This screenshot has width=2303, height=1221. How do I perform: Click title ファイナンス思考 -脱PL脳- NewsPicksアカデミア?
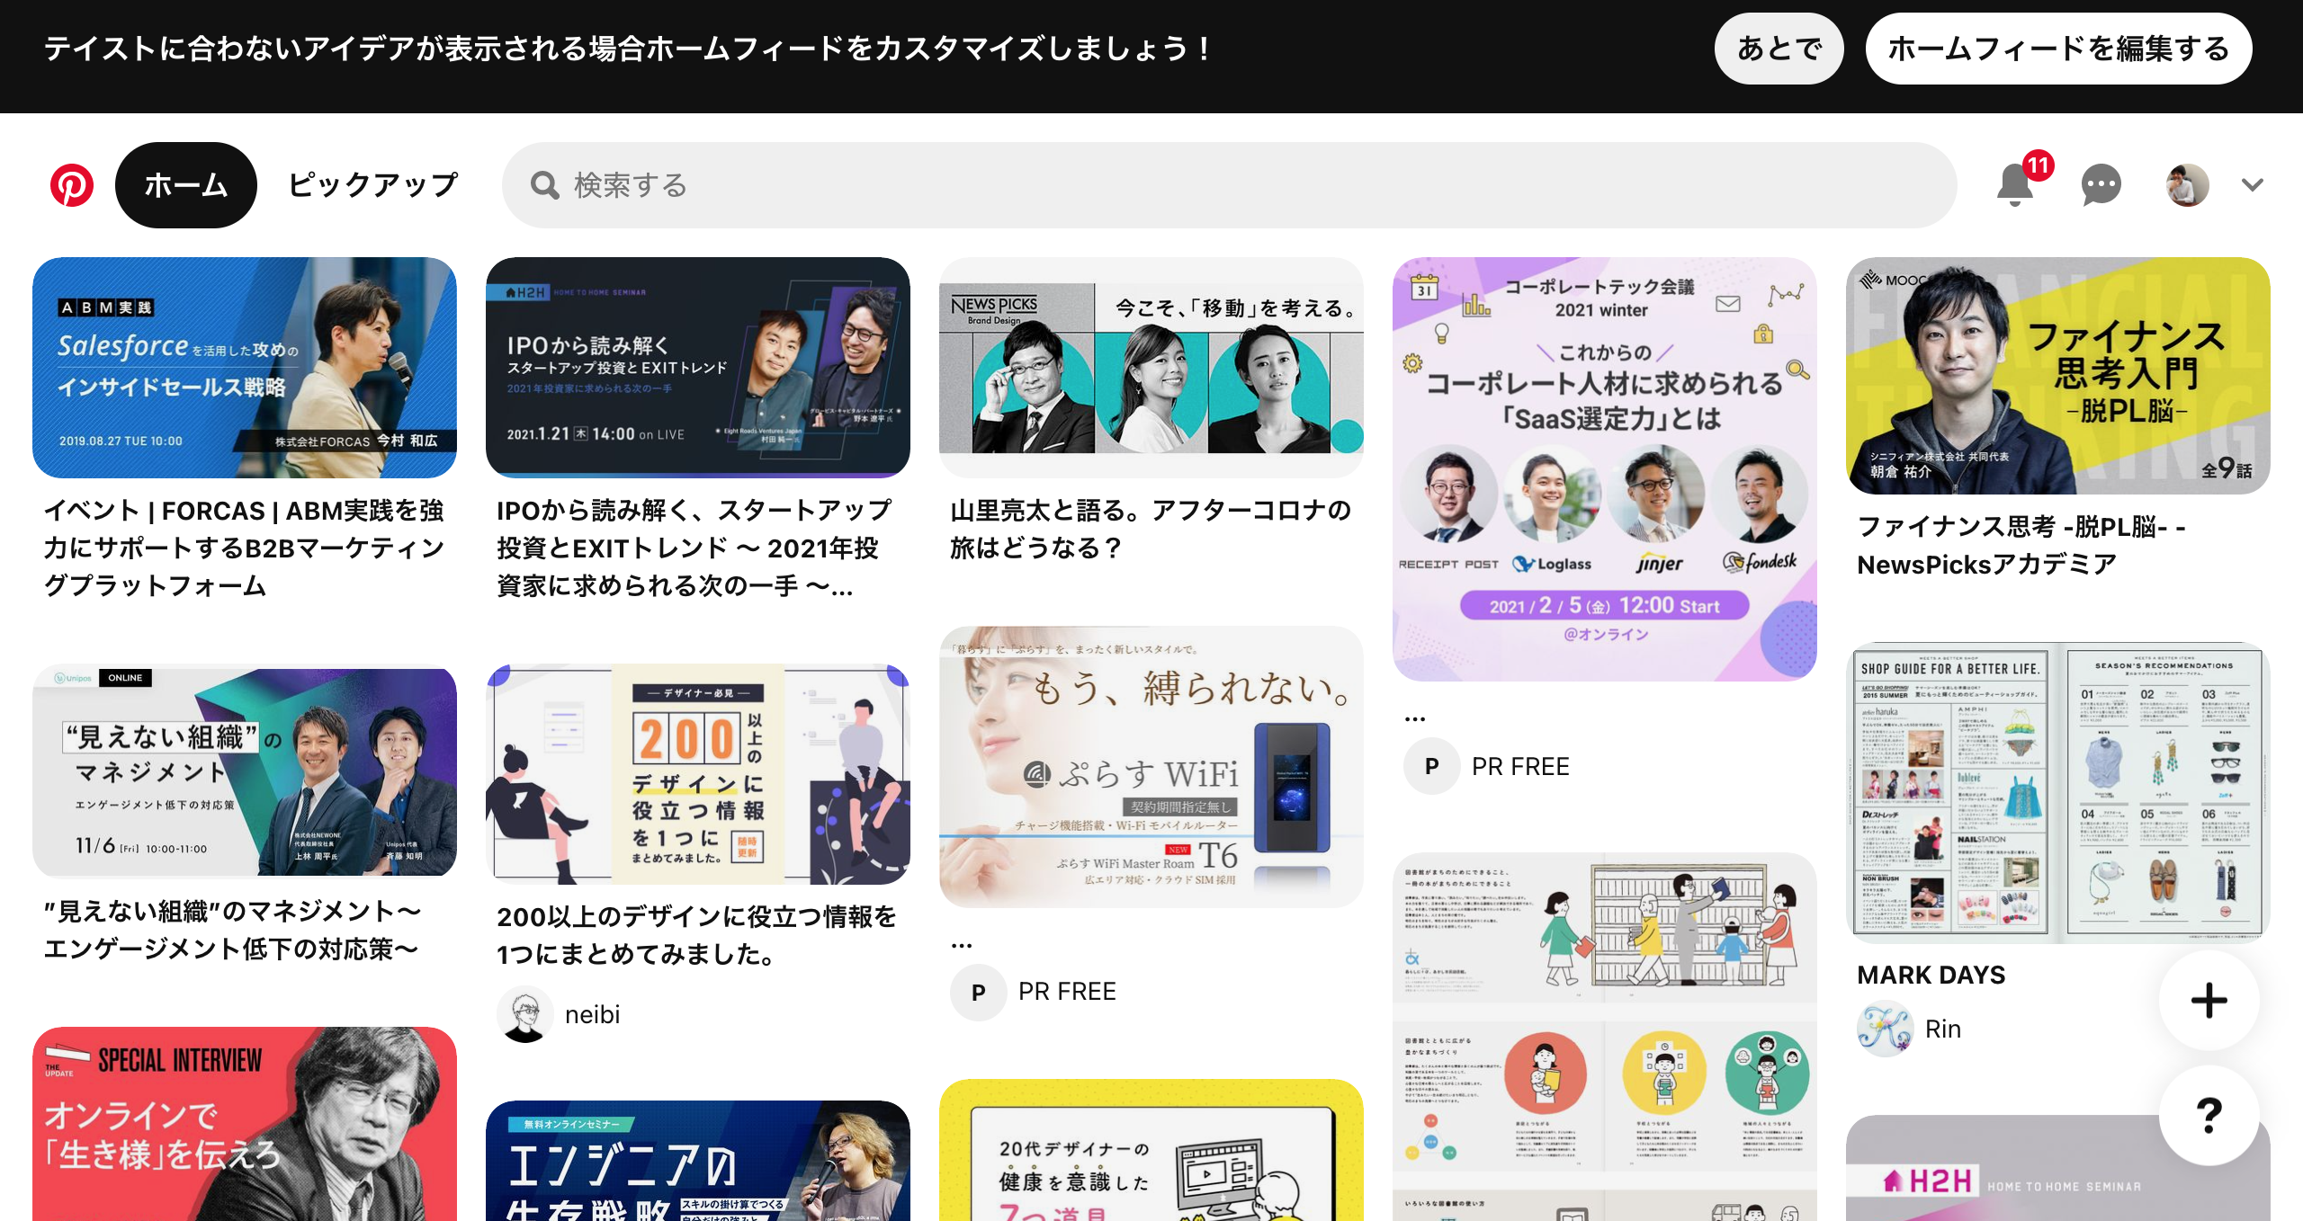2022,545
